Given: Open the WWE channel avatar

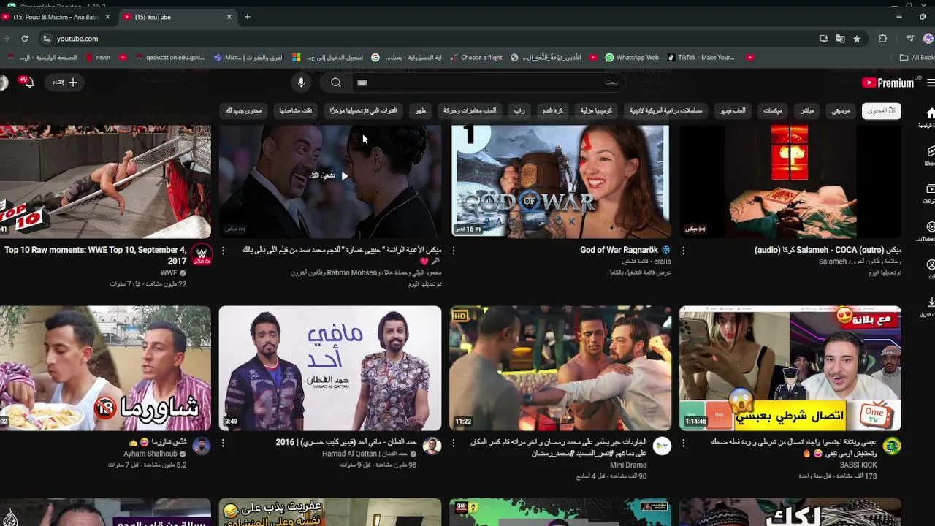Looking at the screenshot, I should click(202, 254).
